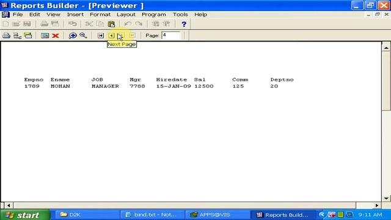
Task: Click the New document toolbar icon
Action: pos(5,24)
